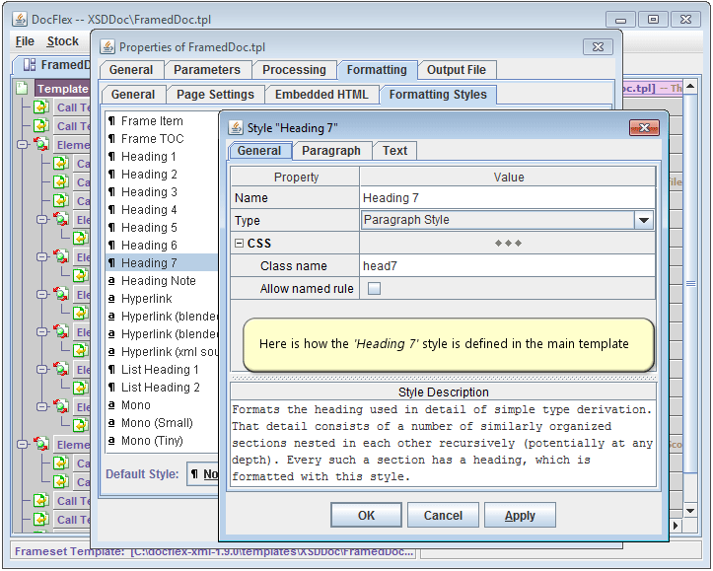Click the paragraph icon beside List Heading 2
The image size is (713, 571).
[x=111, y=388]
